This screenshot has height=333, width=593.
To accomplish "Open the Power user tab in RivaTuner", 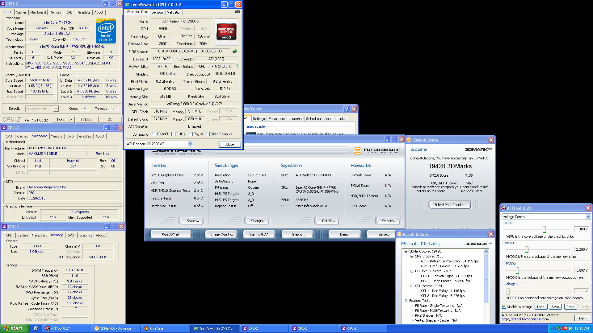I will pyautogui.click(x=276, y=119).
